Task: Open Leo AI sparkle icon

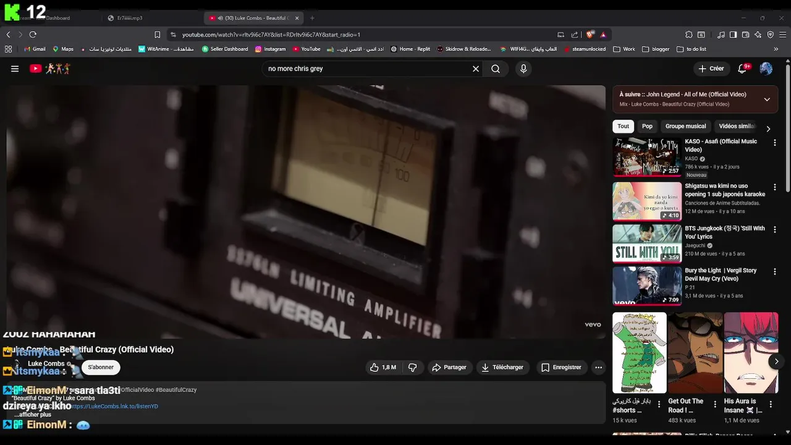Action: [758, 35]
